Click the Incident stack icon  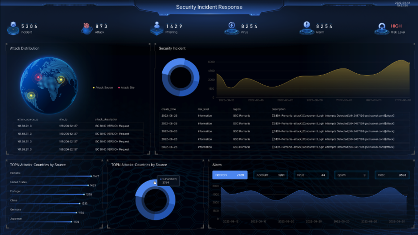(13, 28)
